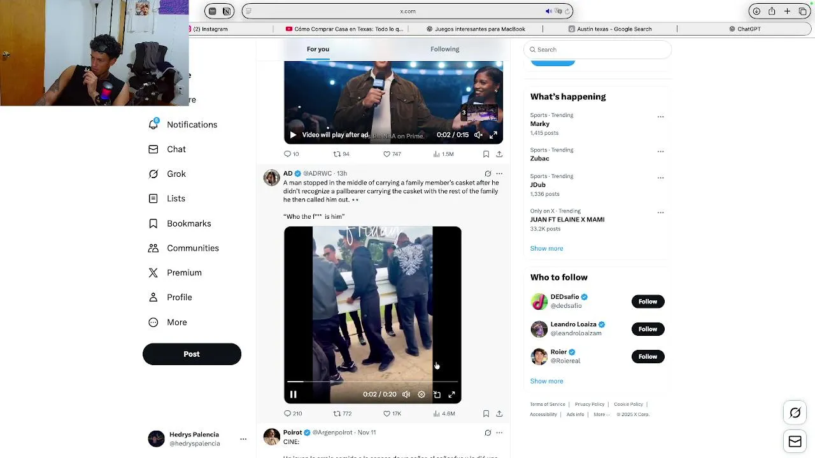Like the post with 747 likes
The image size is (815, 458).
coord(392,154)
